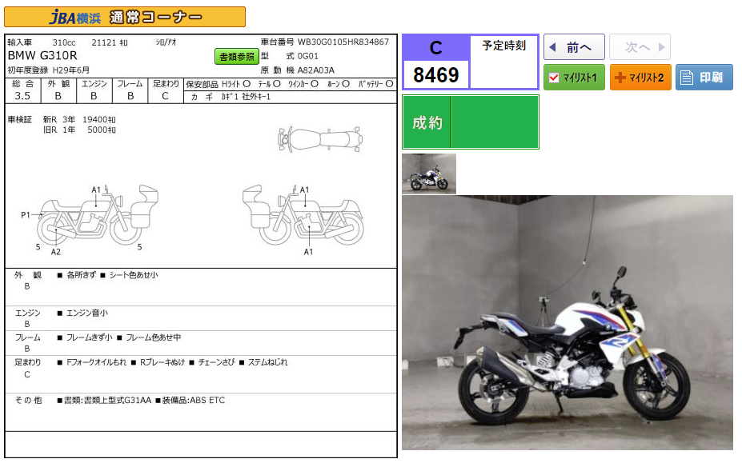Select the Rブレーキぬけ note
The height and width of the screenshot is (463, 742).
[162, 362]
